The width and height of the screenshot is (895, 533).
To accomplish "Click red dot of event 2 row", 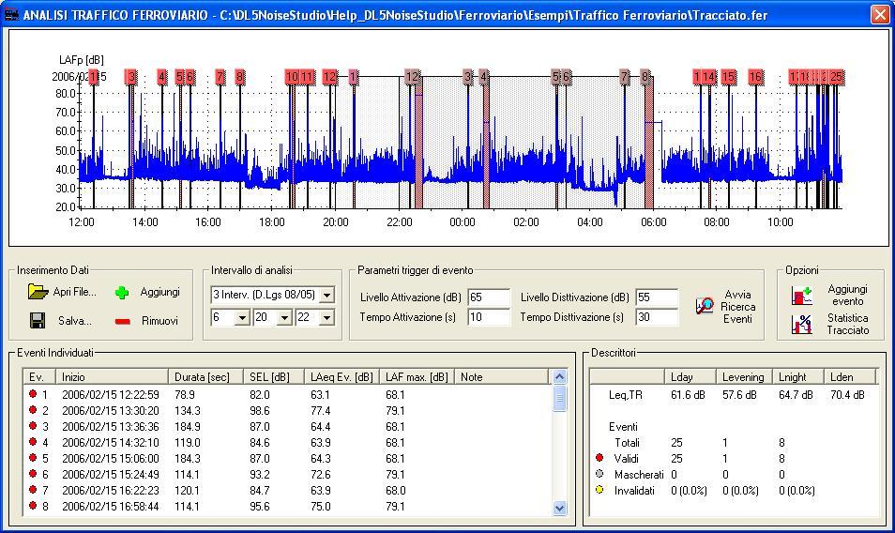I will point(33,410).
